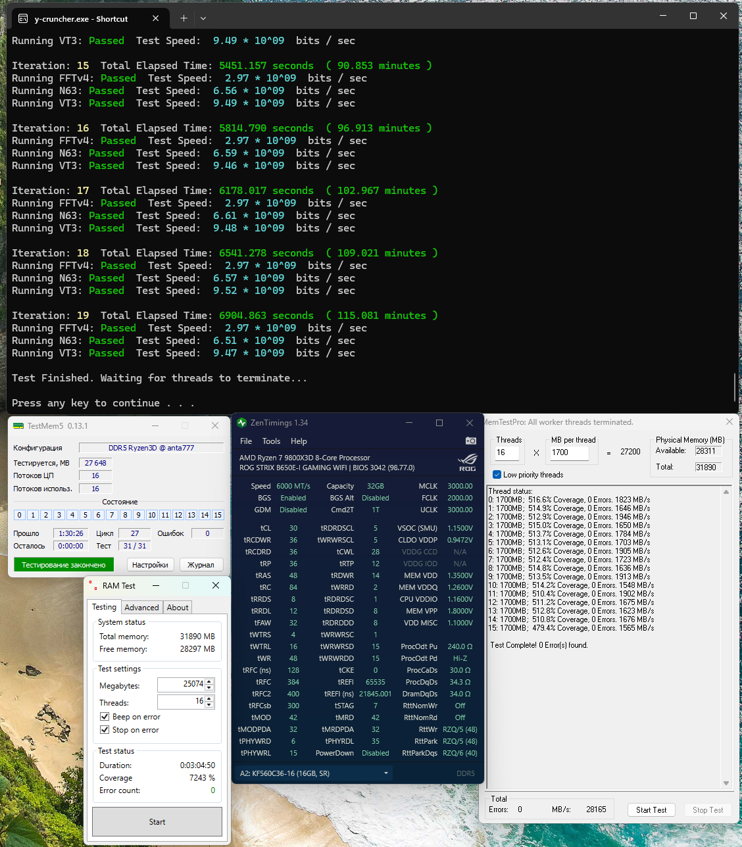Close the TestMem5 window

point(215,425)
